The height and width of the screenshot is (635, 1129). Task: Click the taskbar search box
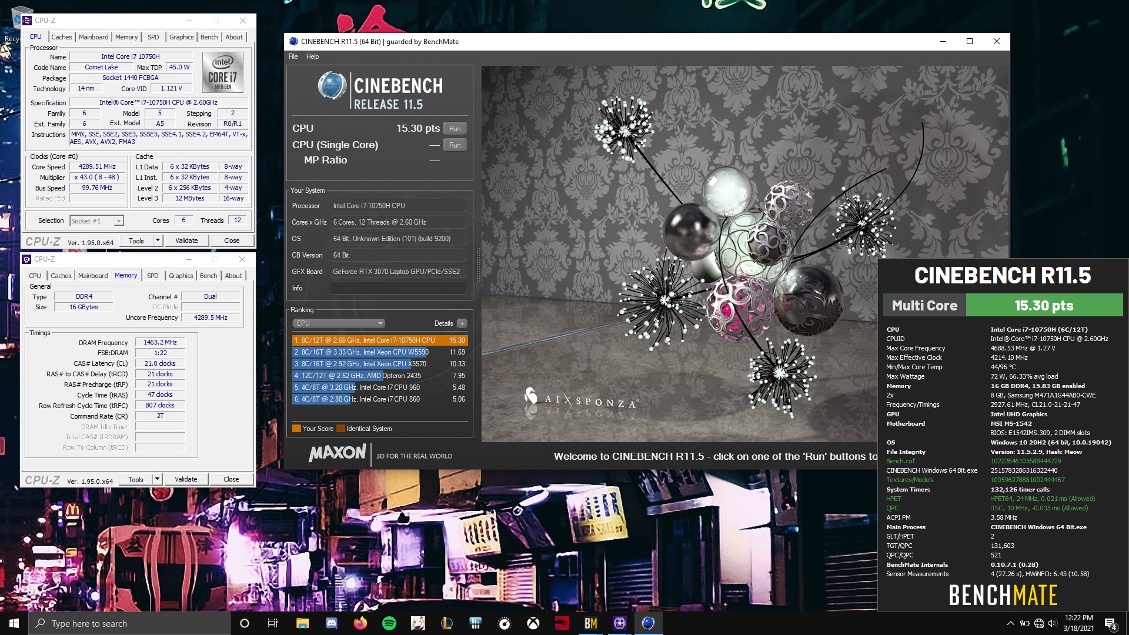pyautogui.click(x=129, y=623)
